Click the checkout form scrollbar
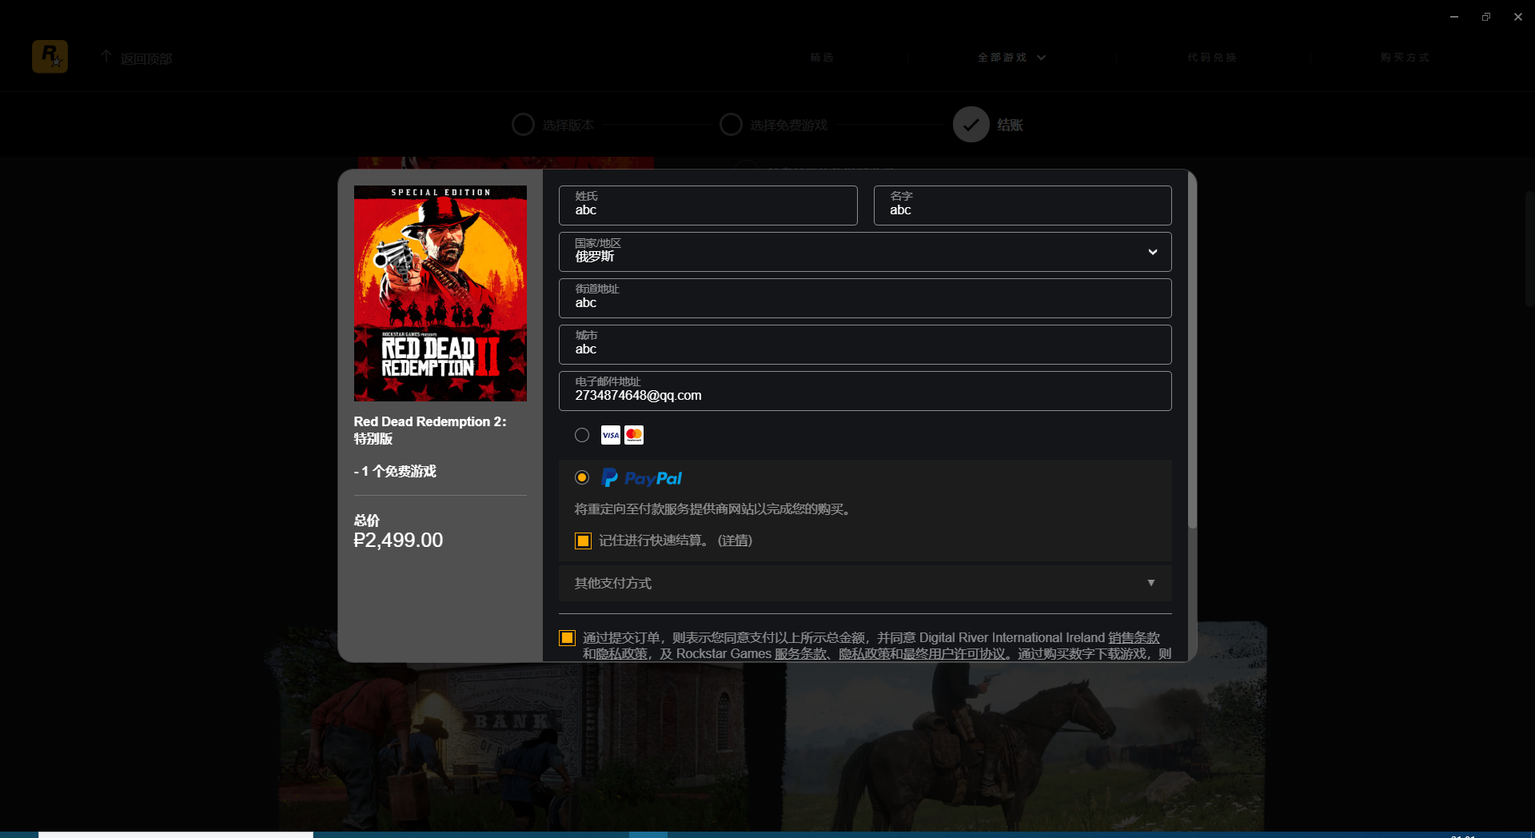 [x=1192, y=352]
